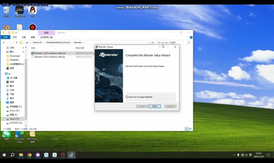Screen dimensions: 274x163
Task: Refresh the blender folder view
Action: (153, 43)
